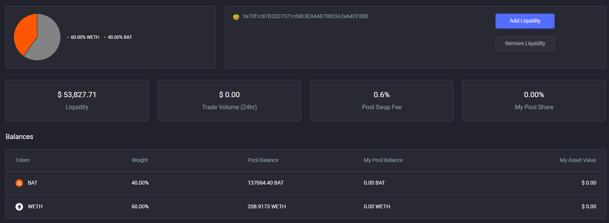This screenshot has height=223, width=609.
Task: Click the My Pool Balance column header
Action: pyautogui.click(x=383, y=160)
